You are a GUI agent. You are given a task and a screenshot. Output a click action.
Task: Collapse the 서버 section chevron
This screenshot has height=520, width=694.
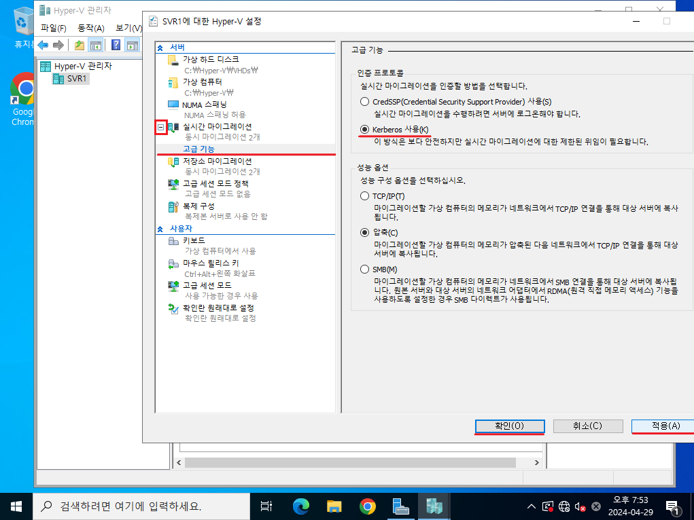click(160, 48)
